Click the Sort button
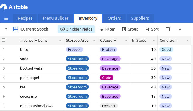Screen dimensions: 193x111 [152, 29]
